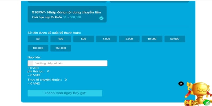This screenshot has width=212, height=106.
Task: Click the checkmark icon on 918PAY card
Action: tap(101, 18)
